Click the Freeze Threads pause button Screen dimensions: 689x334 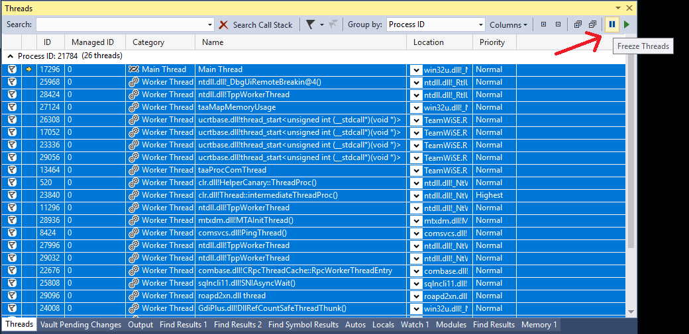click(612, 24)
